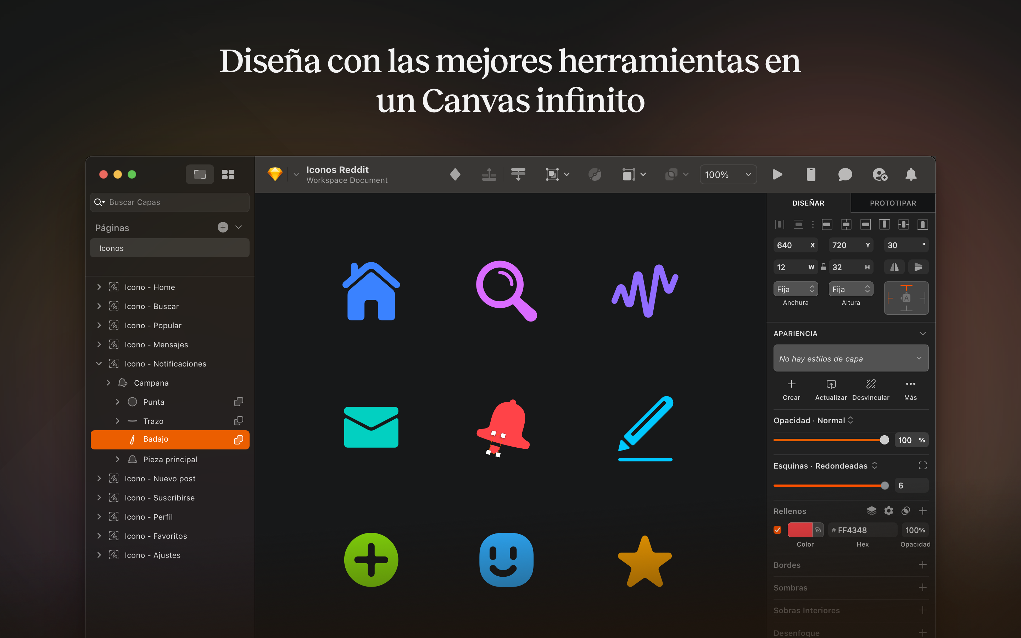Open the comments bubble icon
Image resolution: width=1021 pixels, height=638 pixels.
[x=845, y=174]
